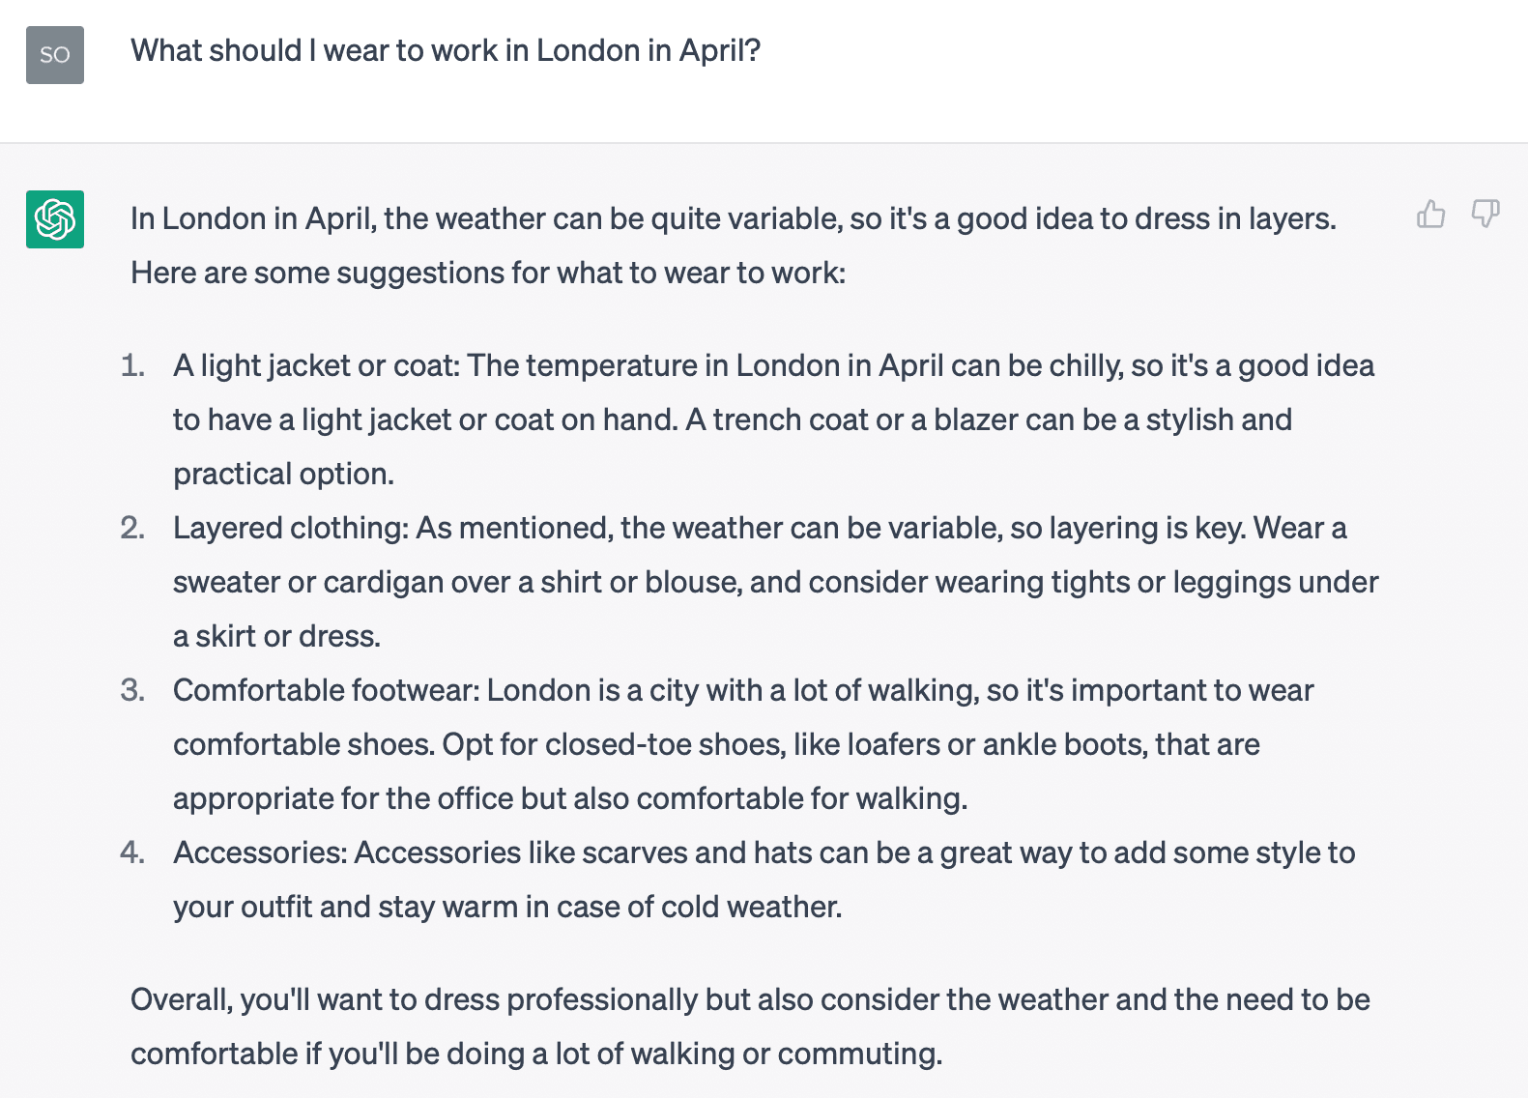Click the closing 'Overall, you'll want to dress professionally' paragraph
1528x1098 pixels.
coord(750,1026)
